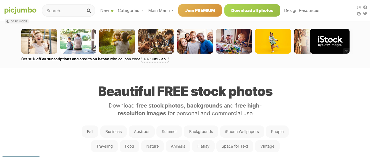This screenshot has width=370, height=157.
Task: Open the yellow background dancing girl thumbnail
Action: 273,41
